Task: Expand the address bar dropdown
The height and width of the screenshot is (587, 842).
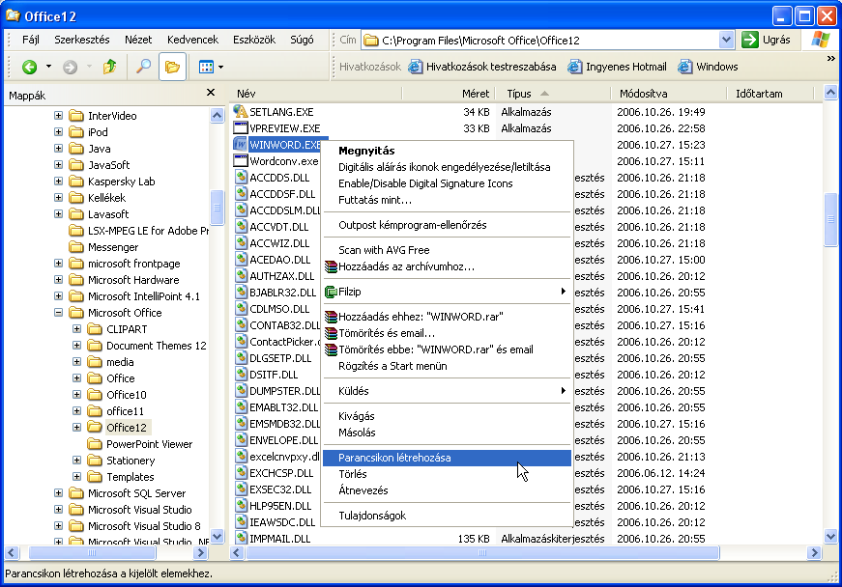Action: tap(726, 40)
